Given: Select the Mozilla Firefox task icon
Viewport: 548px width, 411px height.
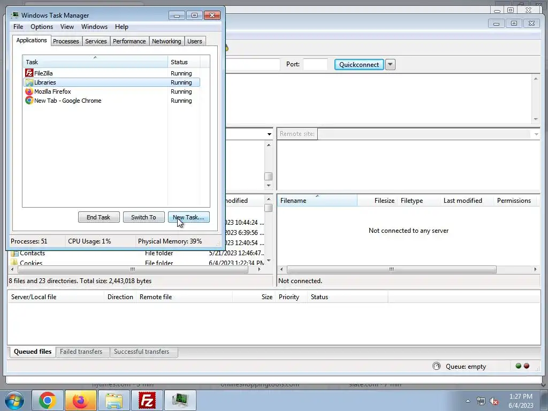Looking at the screenshot, I should point(29,92).
